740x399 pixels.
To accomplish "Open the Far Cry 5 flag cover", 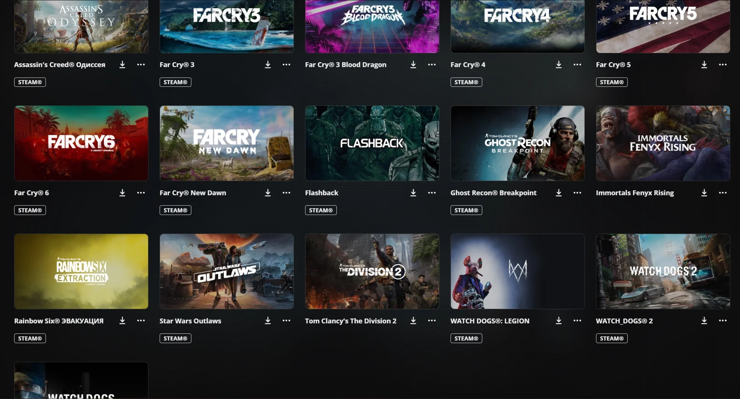I will [x=663, y=26].
